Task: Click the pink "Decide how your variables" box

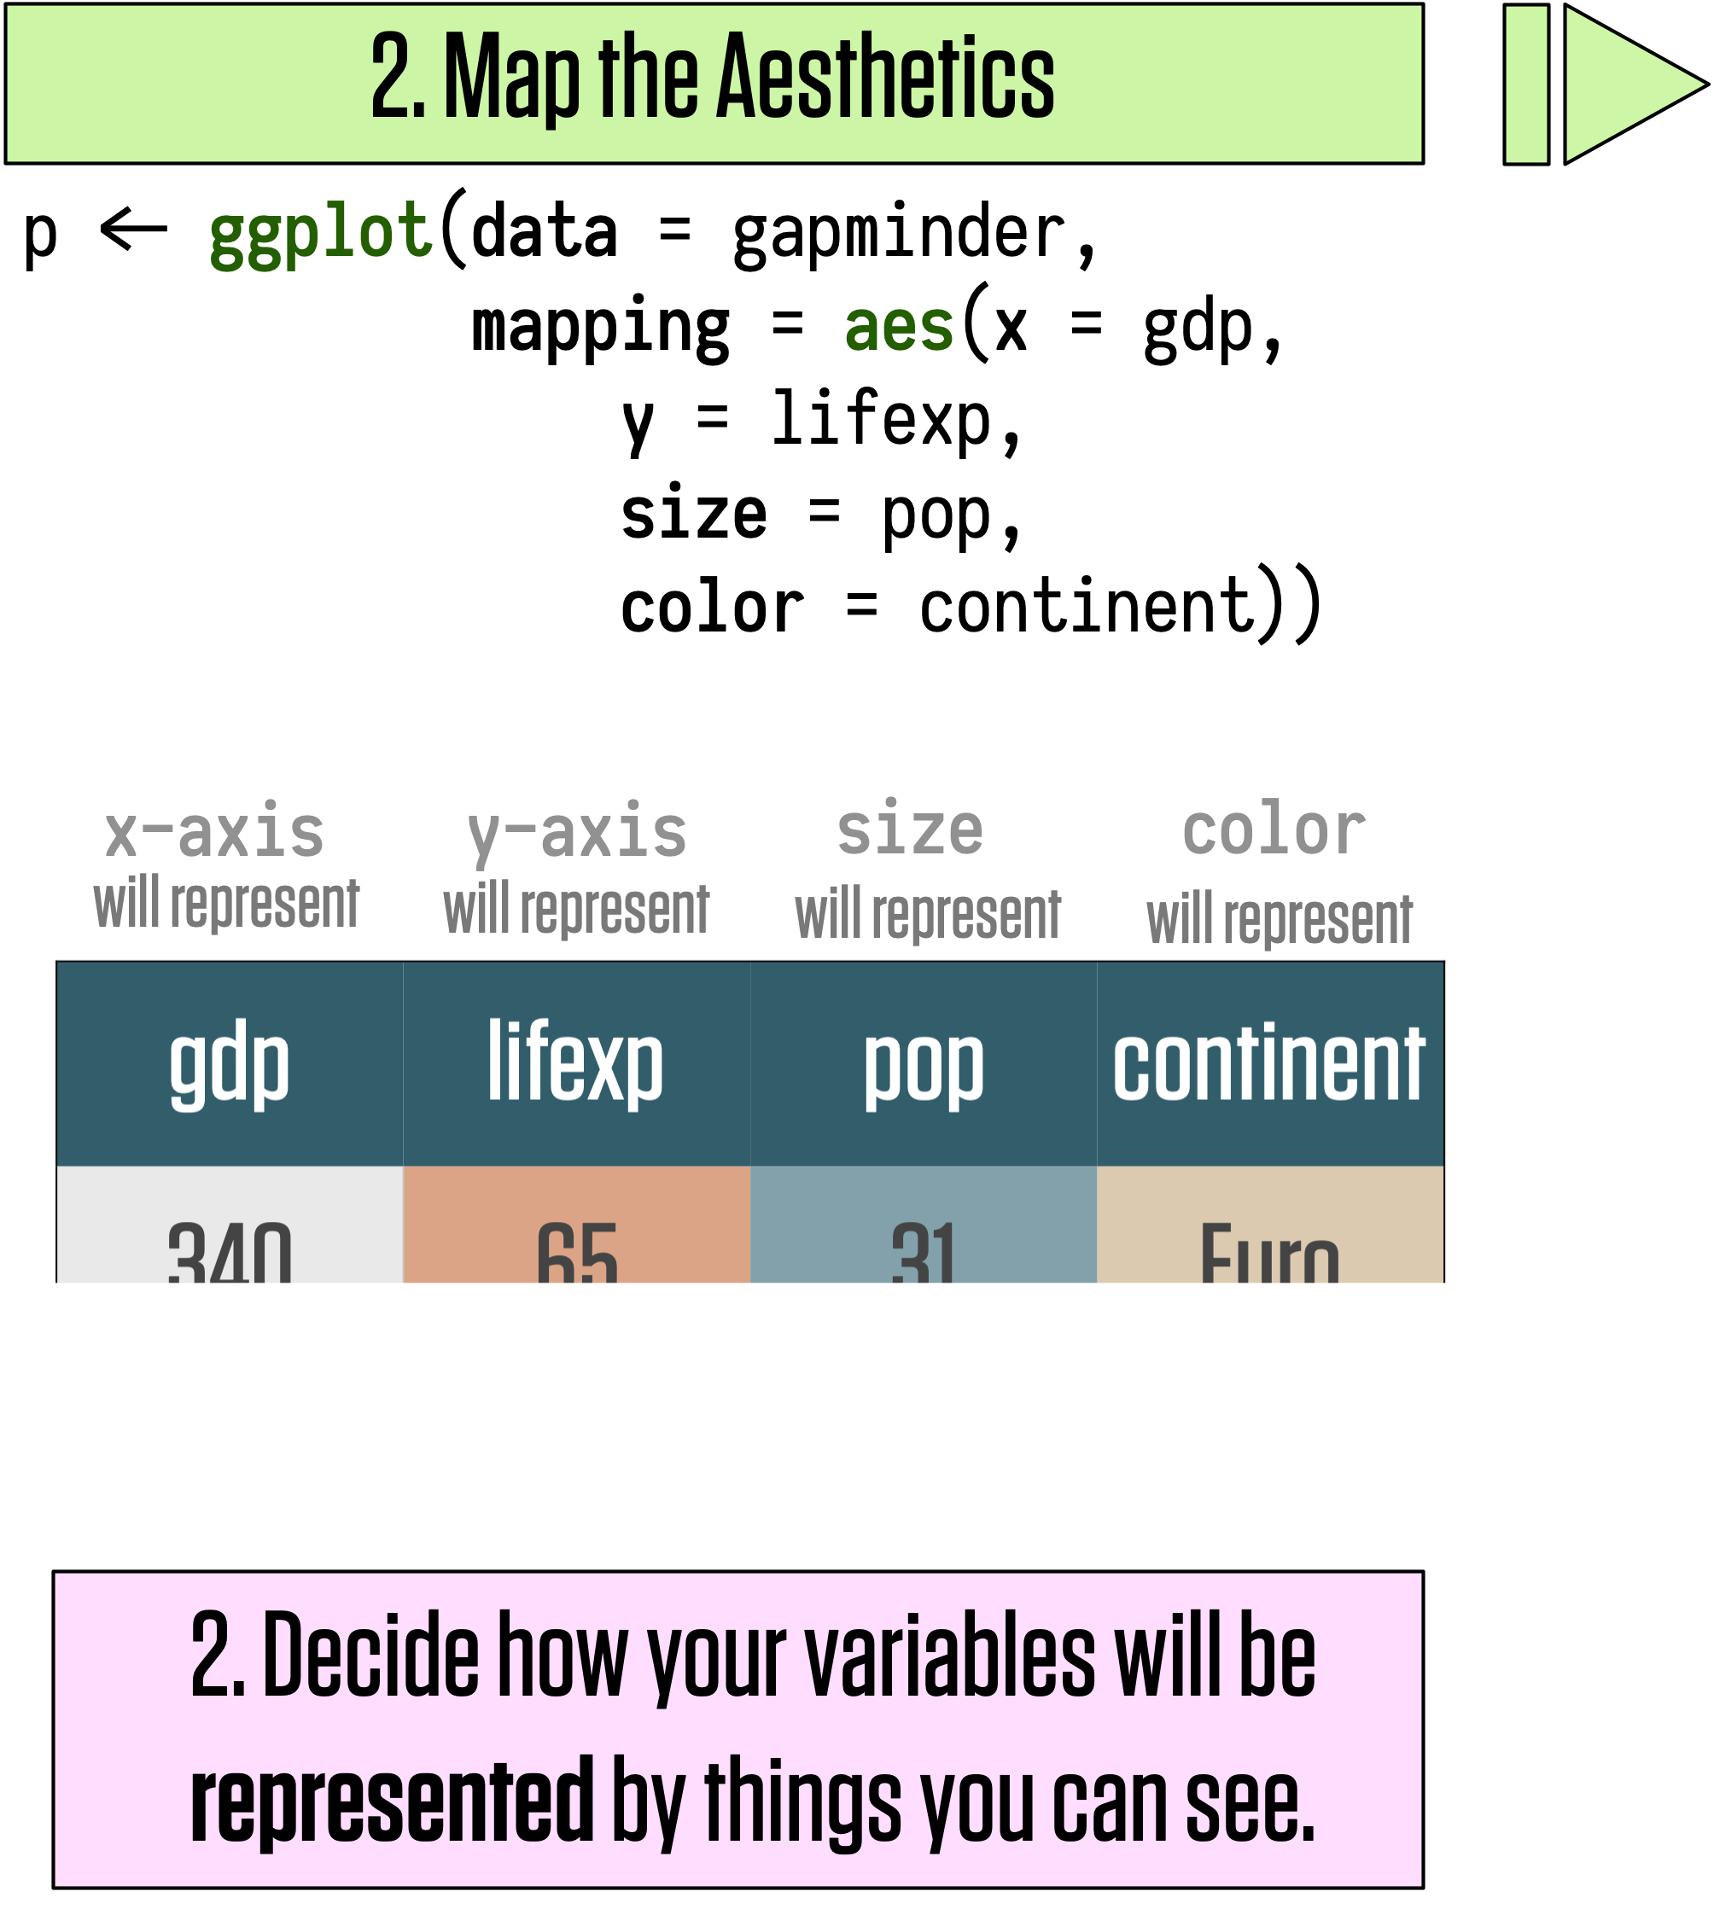Action: point(737,1730)
